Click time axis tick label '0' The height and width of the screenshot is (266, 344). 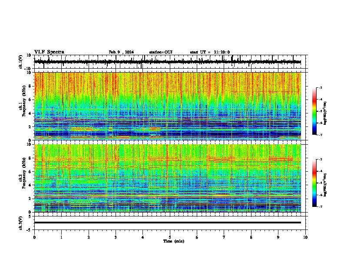click(x=34, y=237)
